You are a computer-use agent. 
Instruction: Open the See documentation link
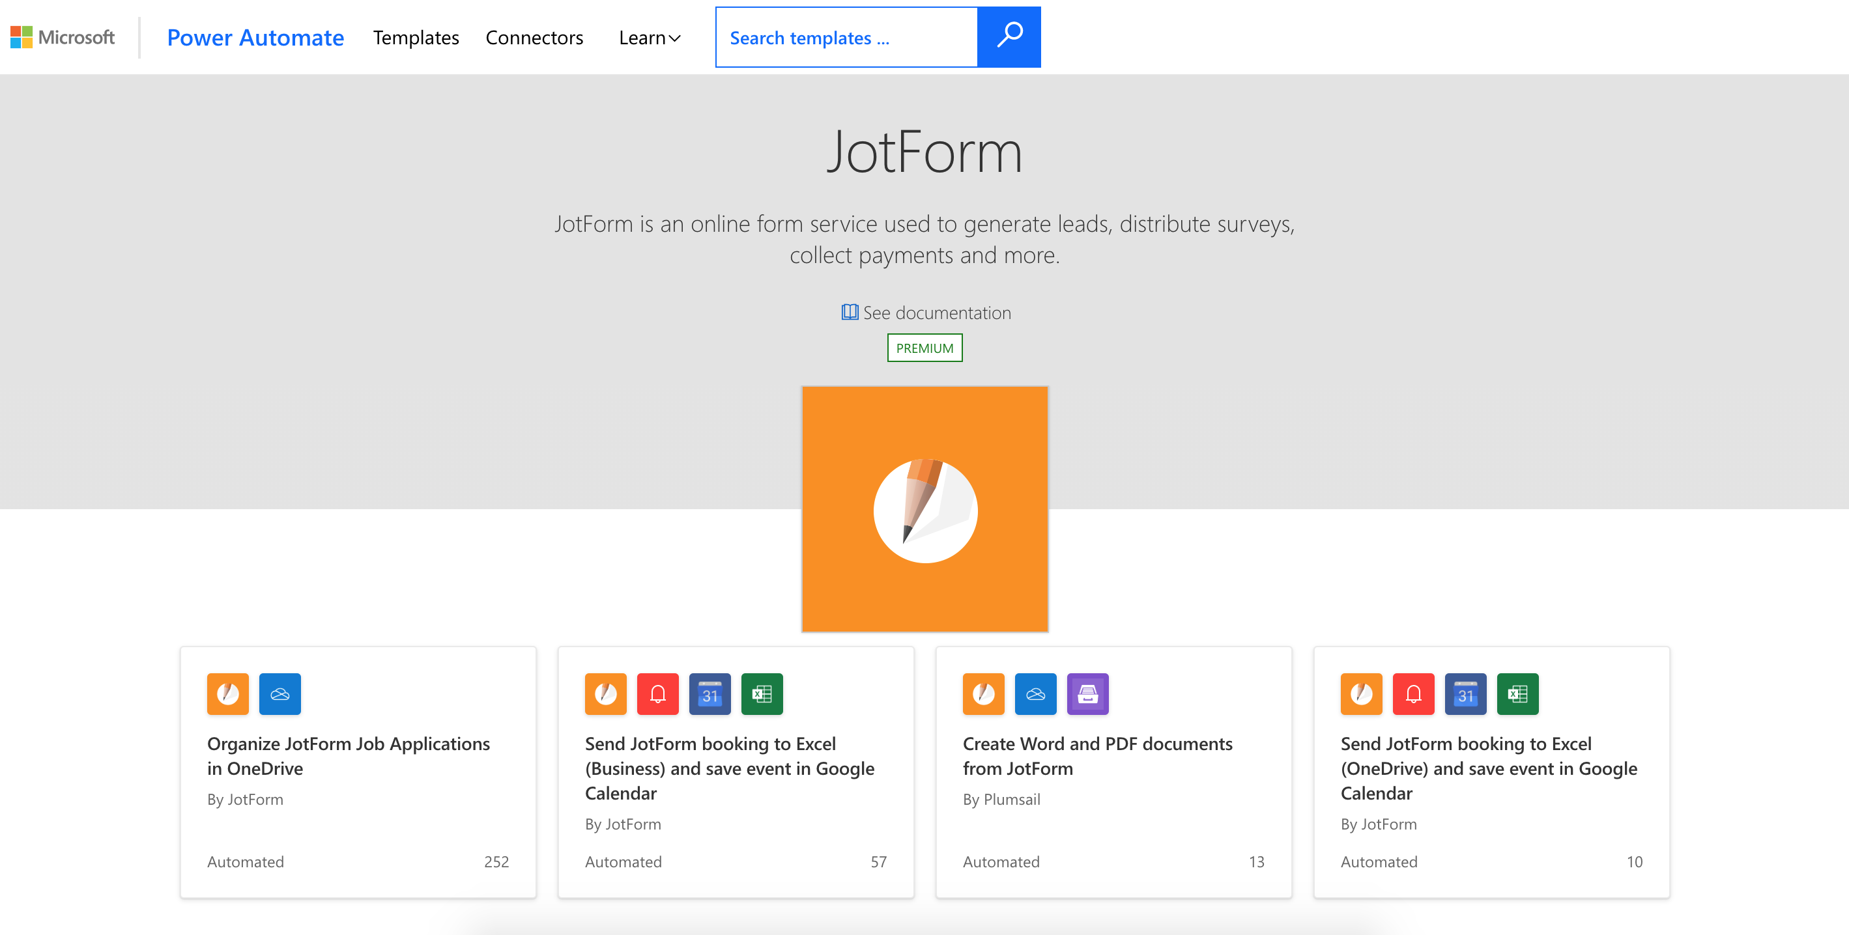(937, 312)
